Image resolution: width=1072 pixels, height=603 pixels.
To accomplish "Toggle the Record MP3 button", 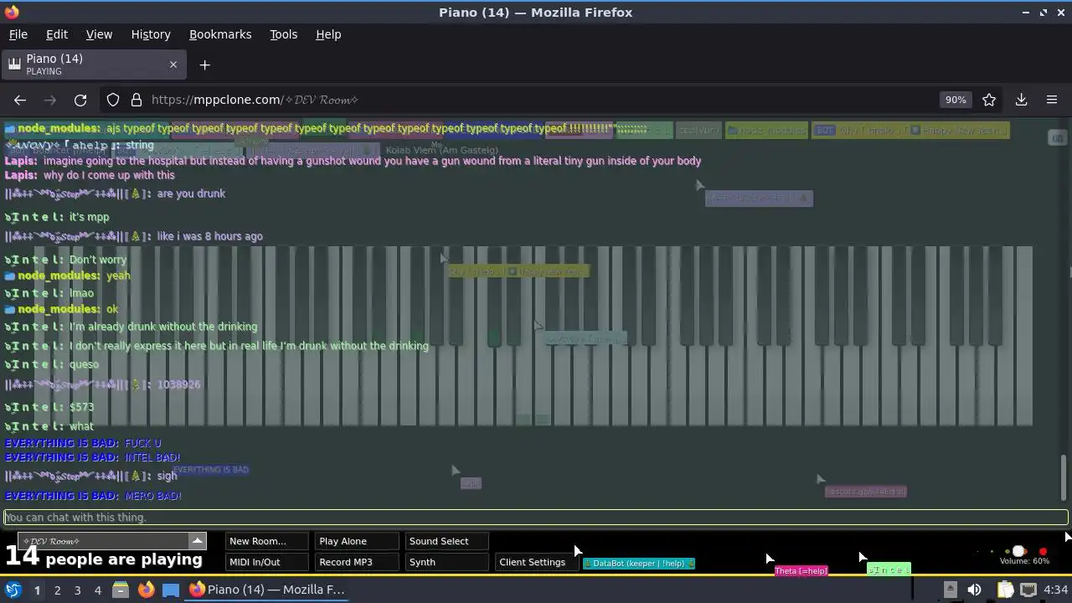I will [x=357, y=562].
